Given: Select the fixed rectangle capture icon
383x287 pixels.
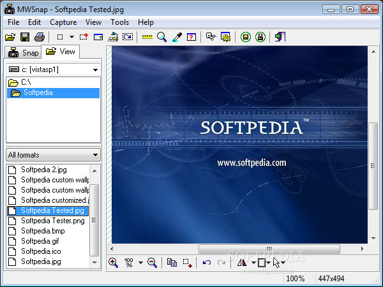Looking at the screenshot, I should tap(60, 37).
